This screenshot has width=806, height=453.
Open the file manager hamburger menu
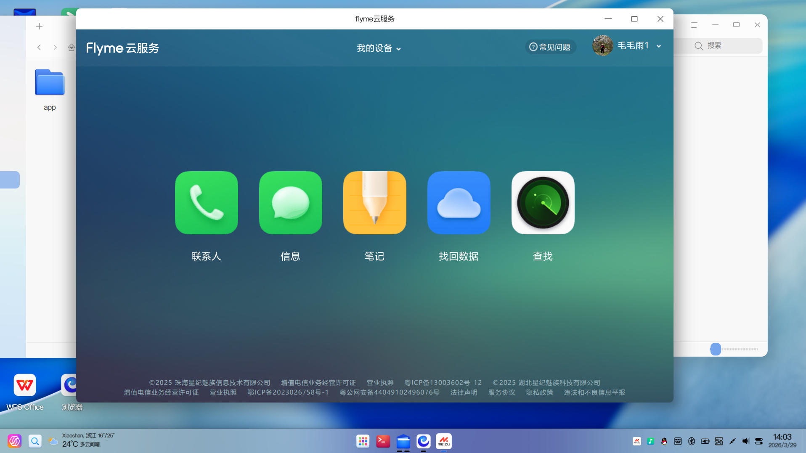point(694,25)
